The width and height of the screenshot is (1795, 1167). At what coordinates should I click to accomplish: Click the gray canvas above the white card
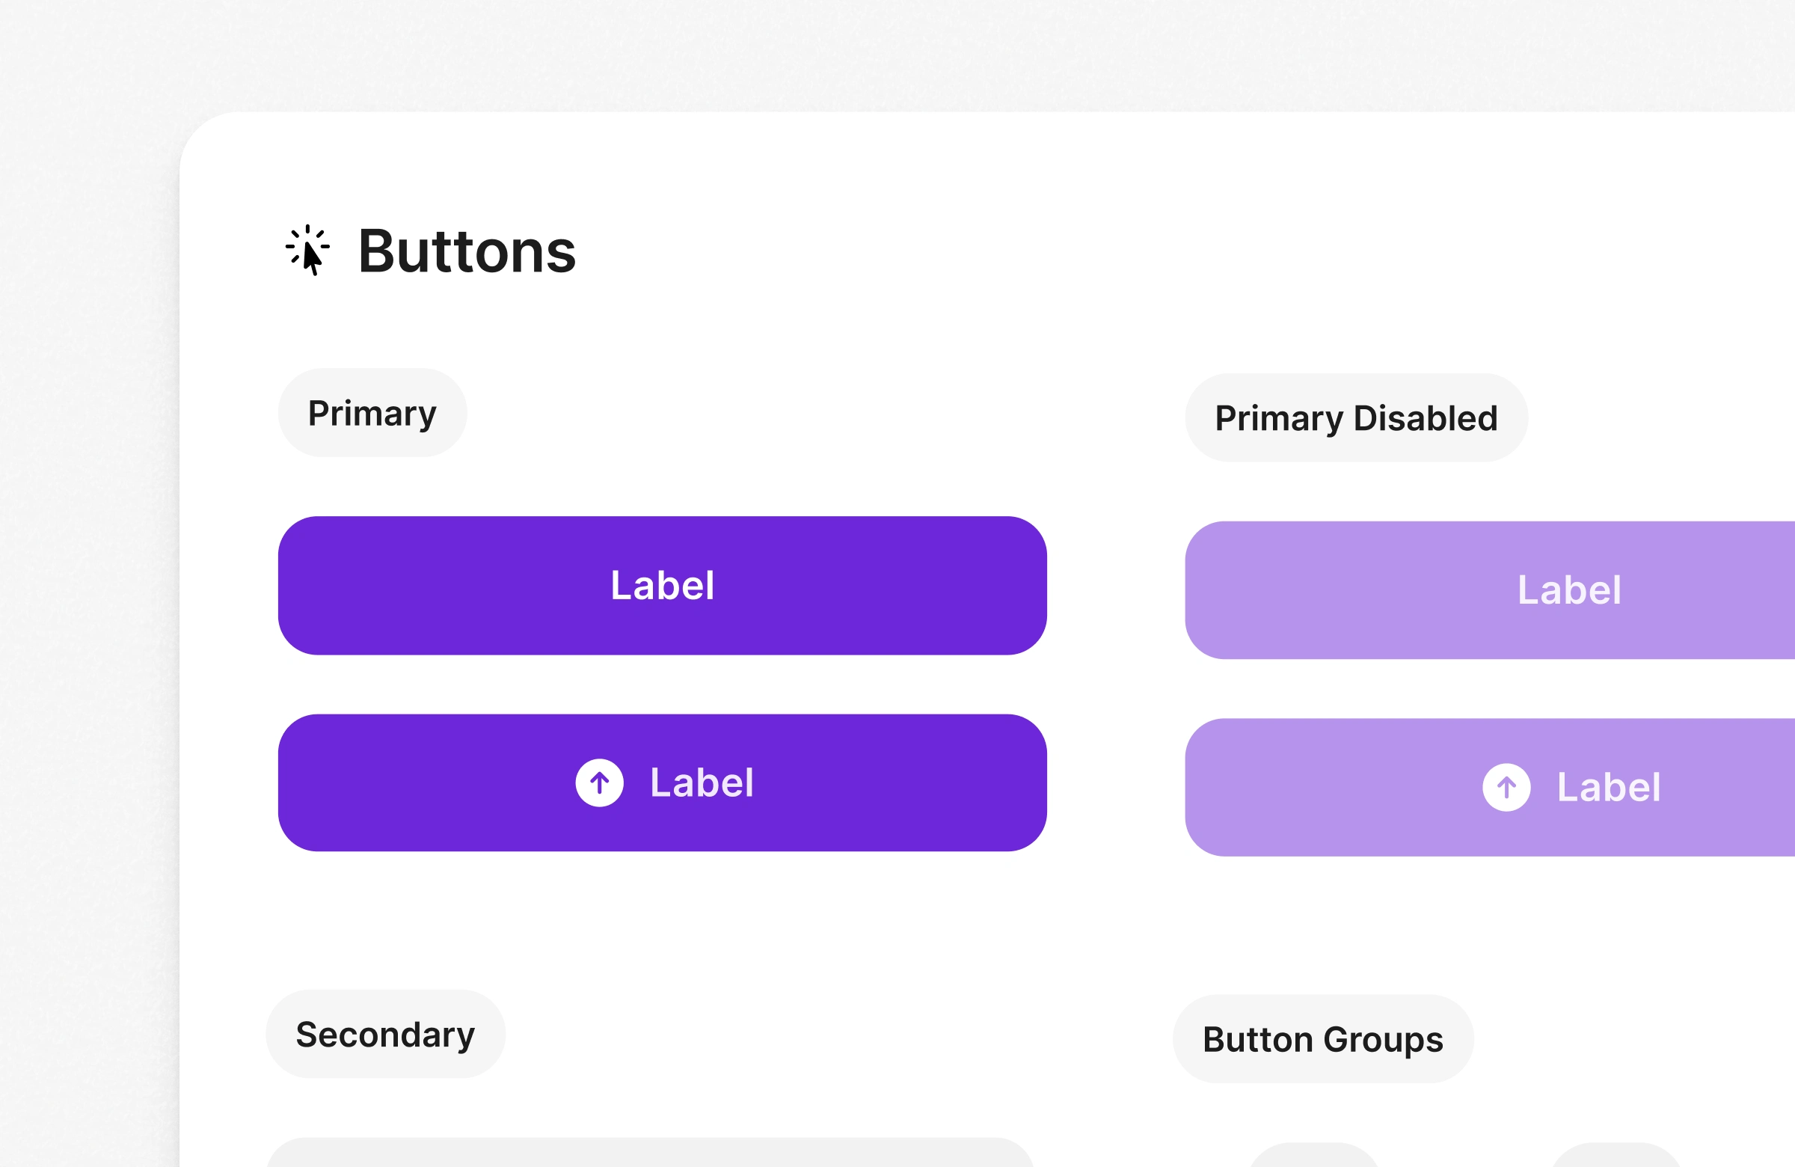(905, 53)
